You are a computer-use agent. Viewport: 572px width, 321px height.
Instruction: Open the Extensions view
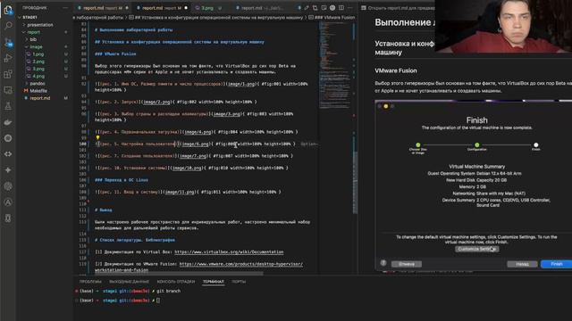tap(8, 74)
